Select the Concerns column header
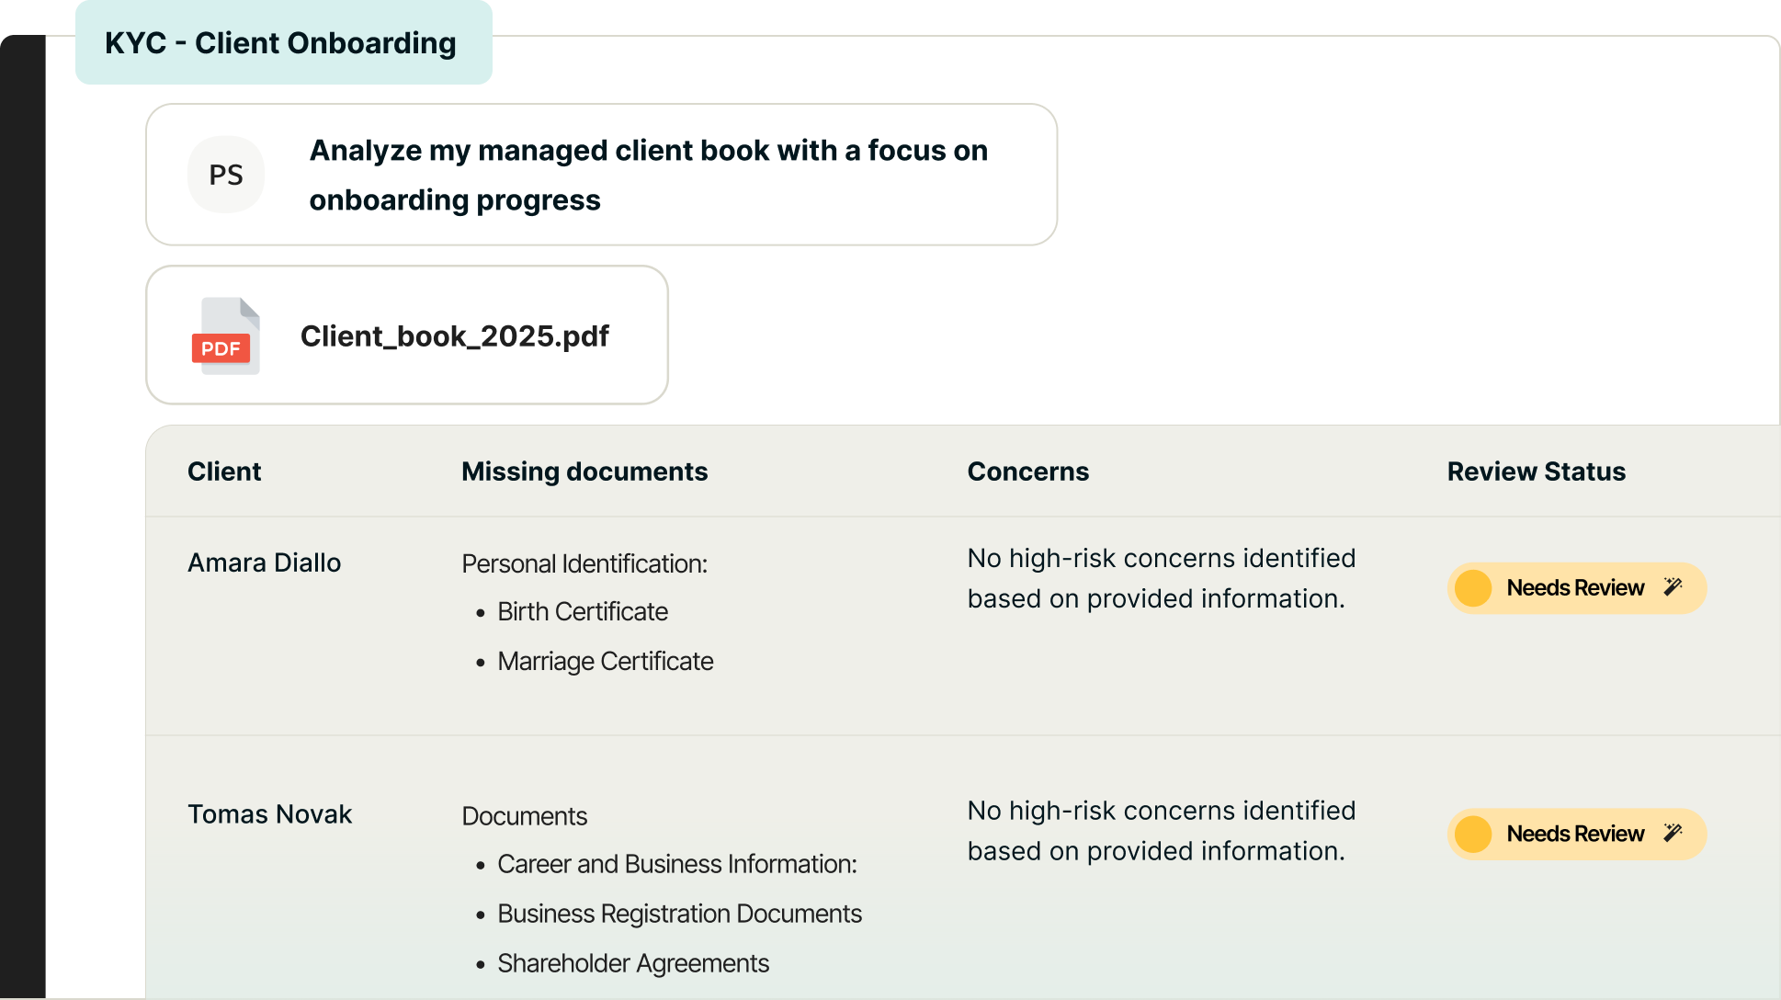This screenshot has height=1000, width=1781. (x=1027, y=471)
